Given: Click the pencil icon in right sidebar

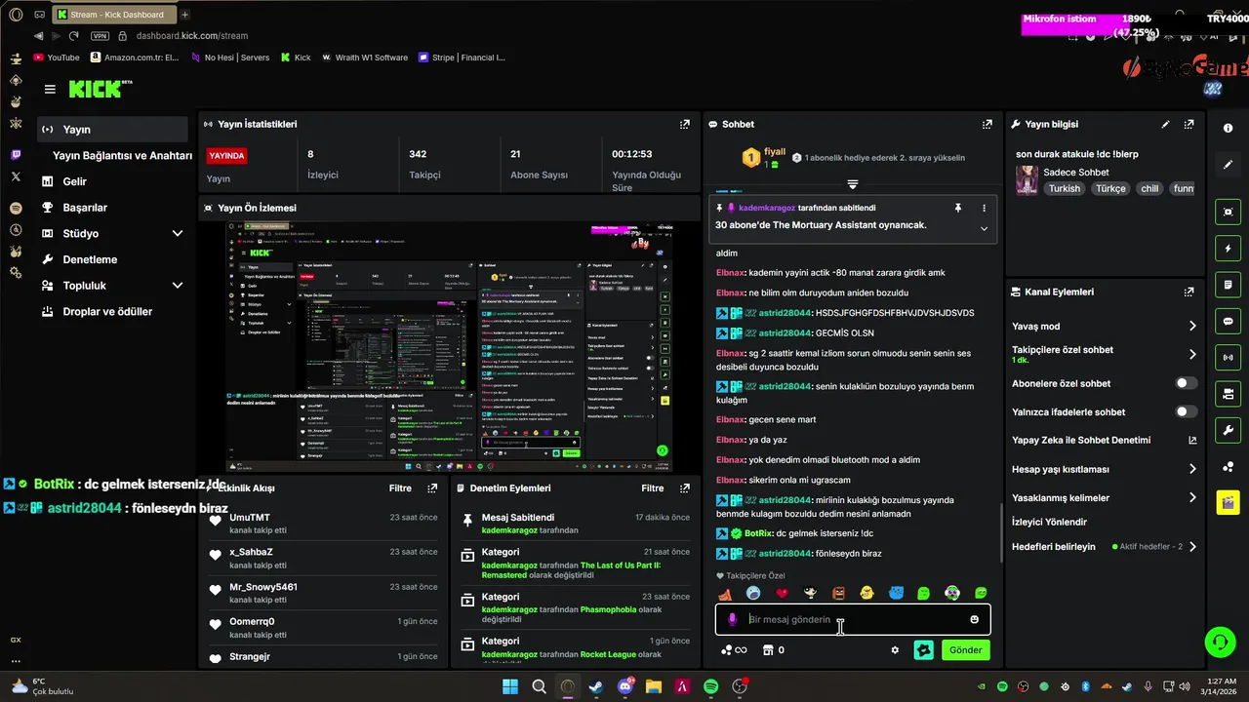Looking at the screenshot, I should click(1228, 164).
